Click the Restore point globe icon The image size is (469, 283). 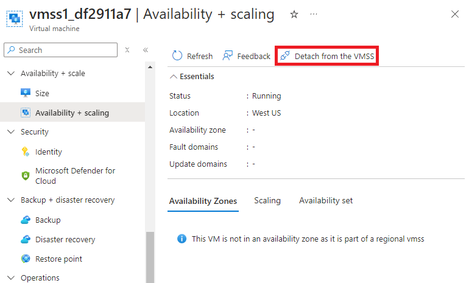click(x=26, y=259)
